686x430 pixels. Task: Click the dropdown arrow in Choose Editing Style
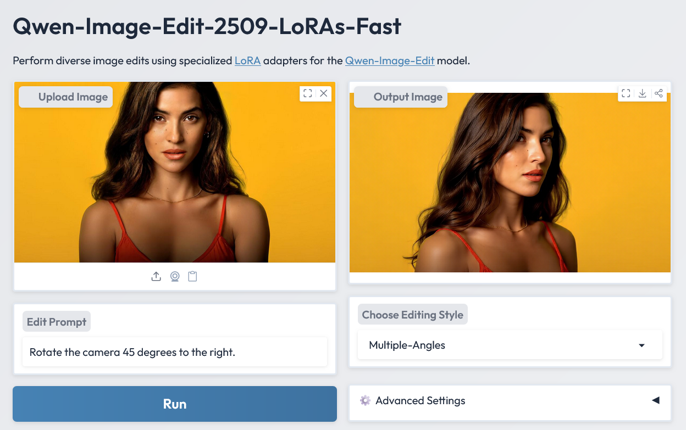pyautogui.click(x=641, y=345)
